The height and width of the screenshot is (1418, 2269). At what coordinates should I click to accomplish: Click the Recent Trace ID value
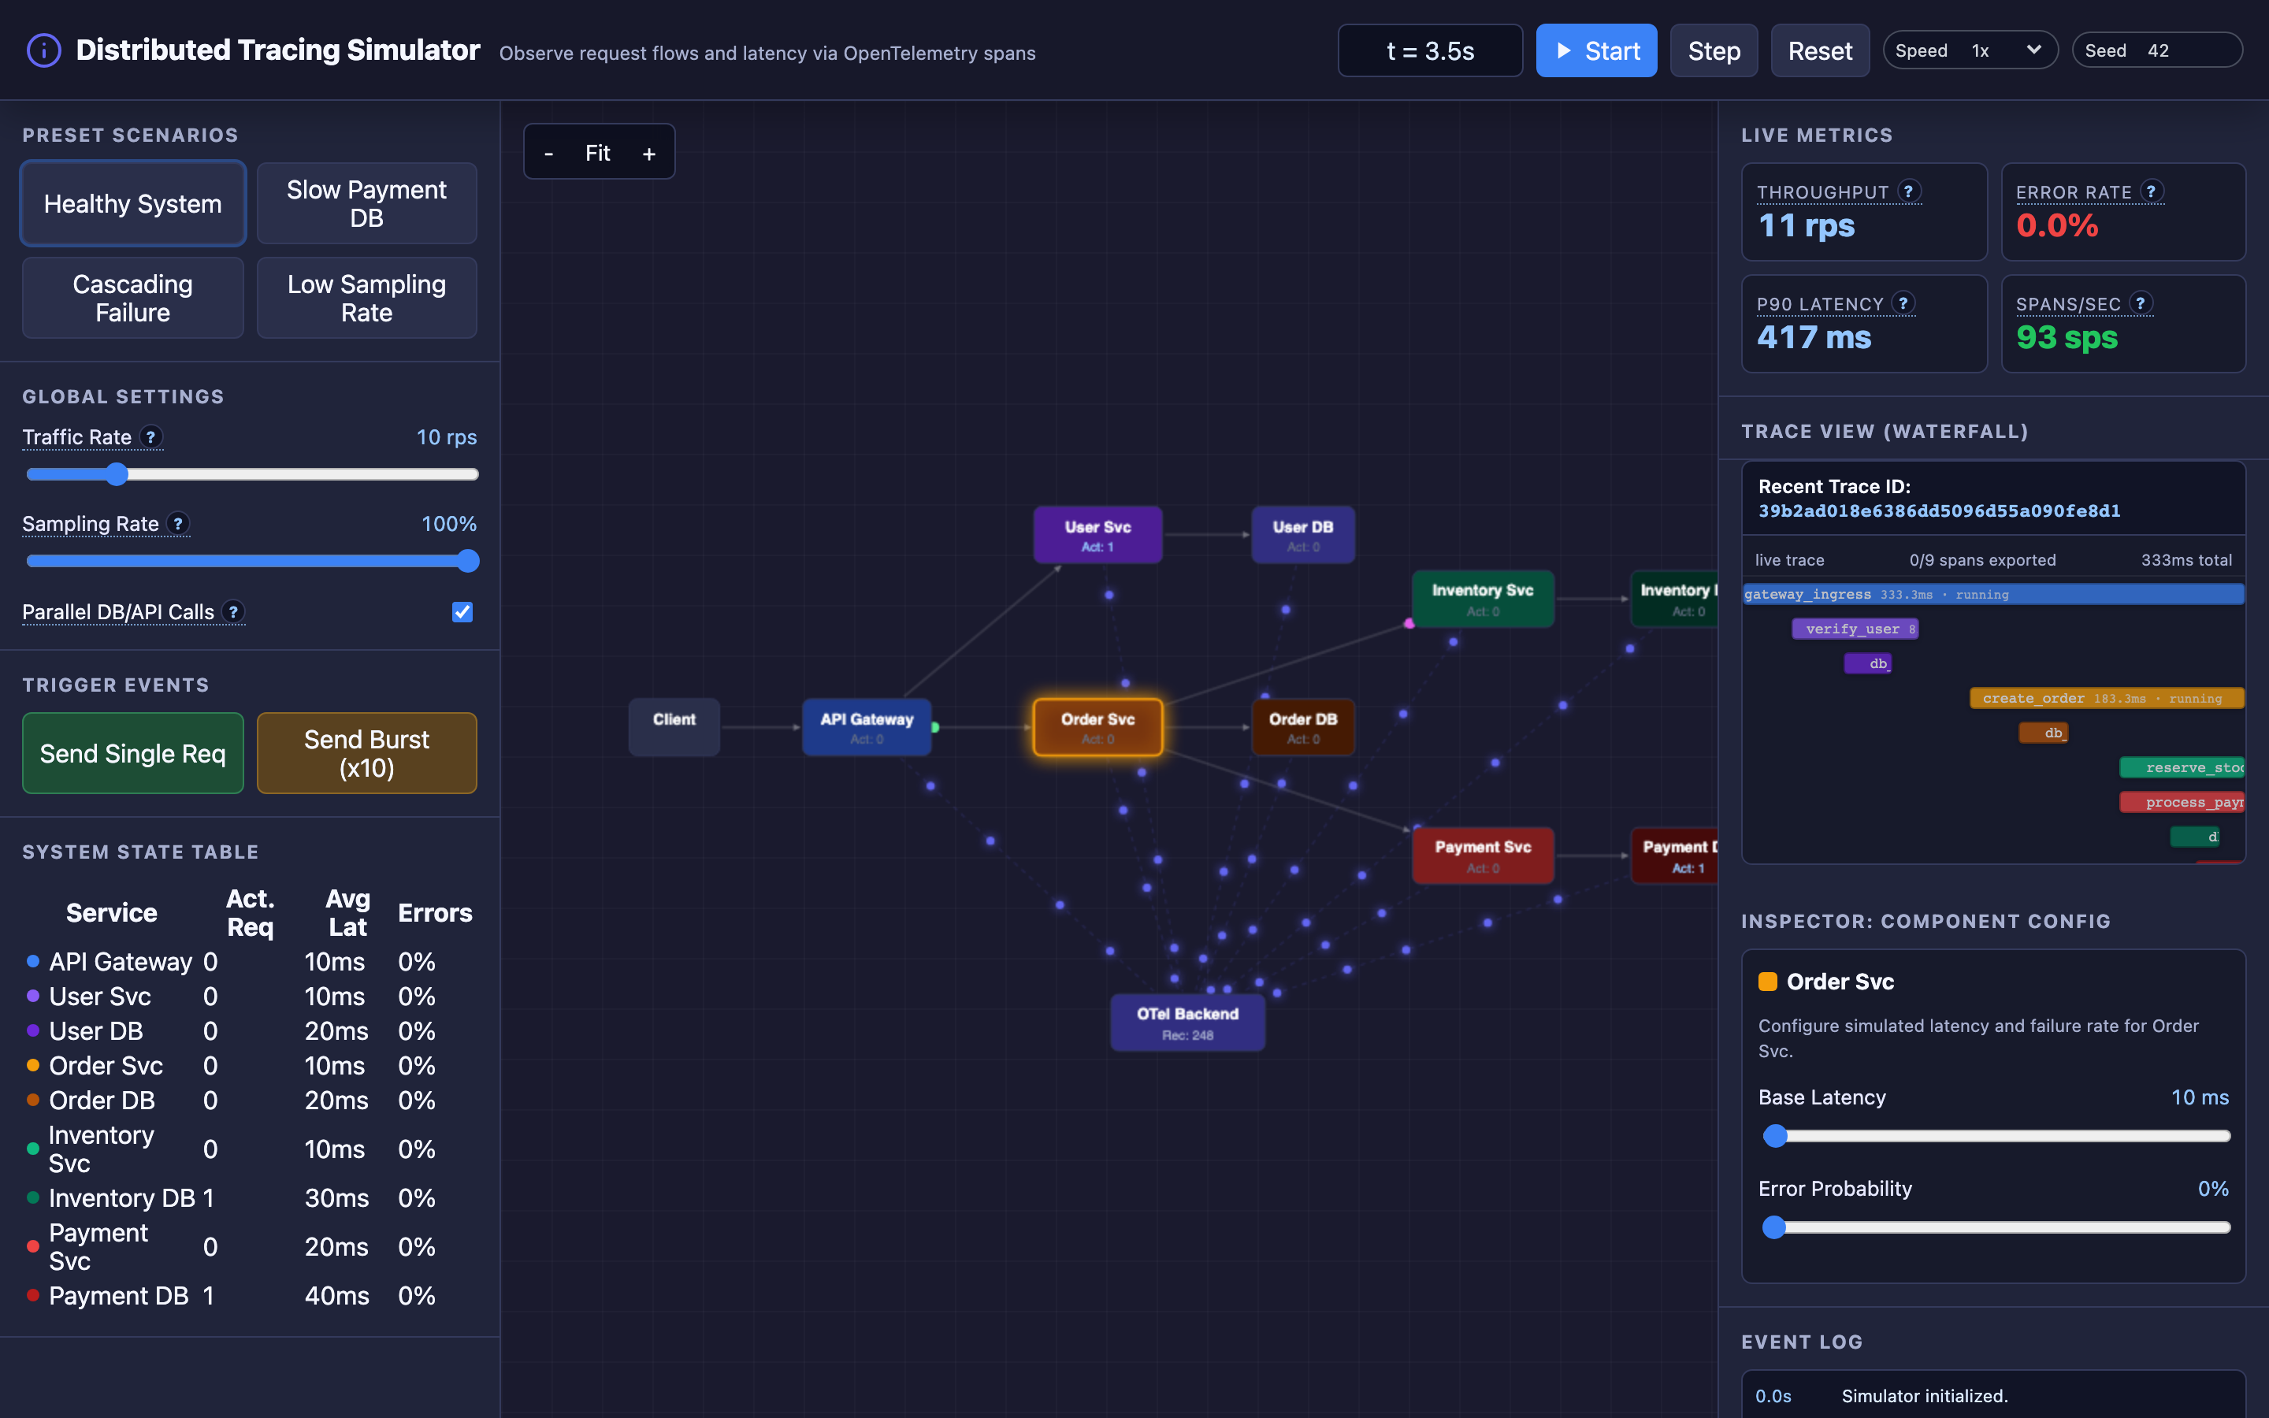(x=1939, y=511)
